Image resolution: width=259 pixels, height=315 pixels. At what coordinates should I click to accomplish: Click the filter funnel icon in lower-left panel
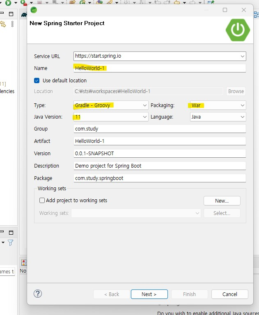pos(10,243)
